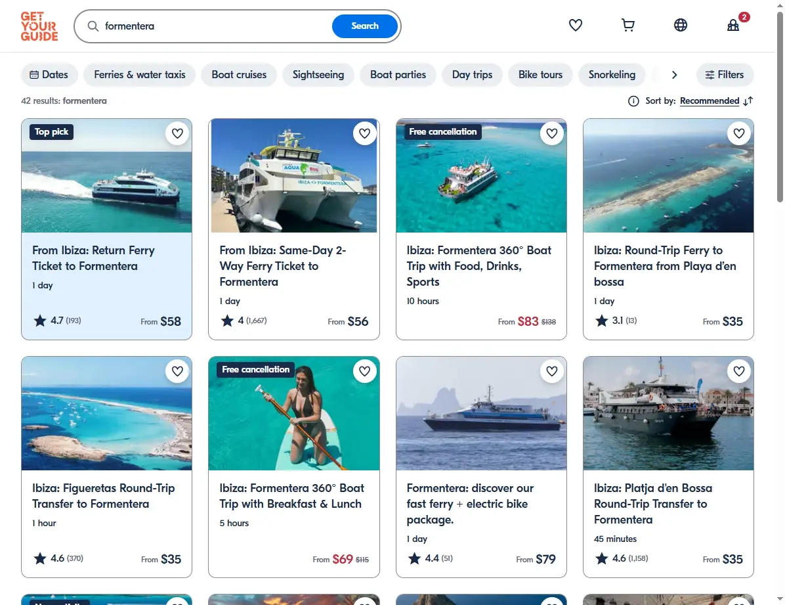
Task: Open Same-Day 2-Way Ferry Ticket title
Action: point(283,265)
